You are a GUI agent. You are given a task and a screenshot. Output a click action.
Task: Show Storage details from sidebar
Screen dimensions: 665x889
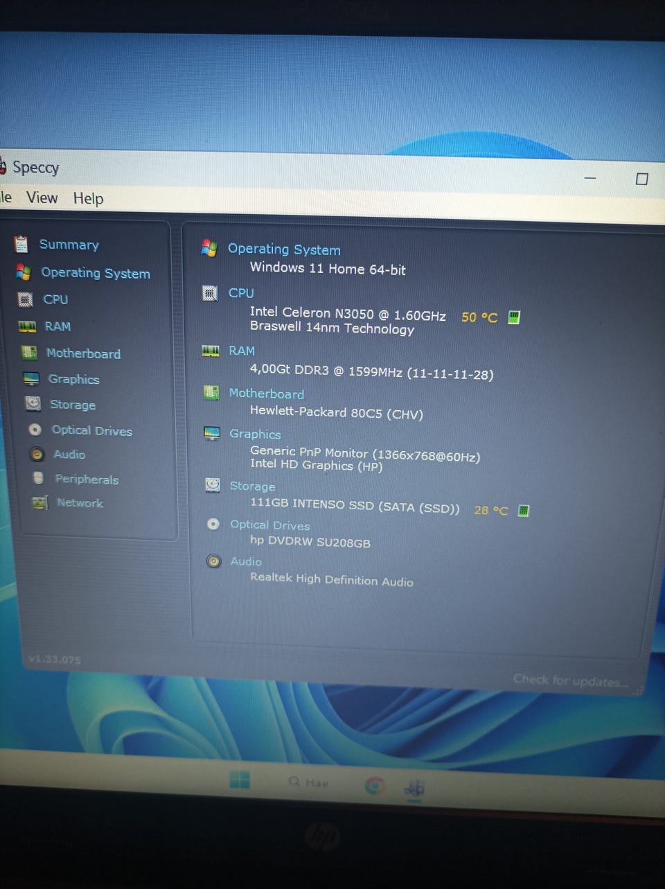(73, 405)
